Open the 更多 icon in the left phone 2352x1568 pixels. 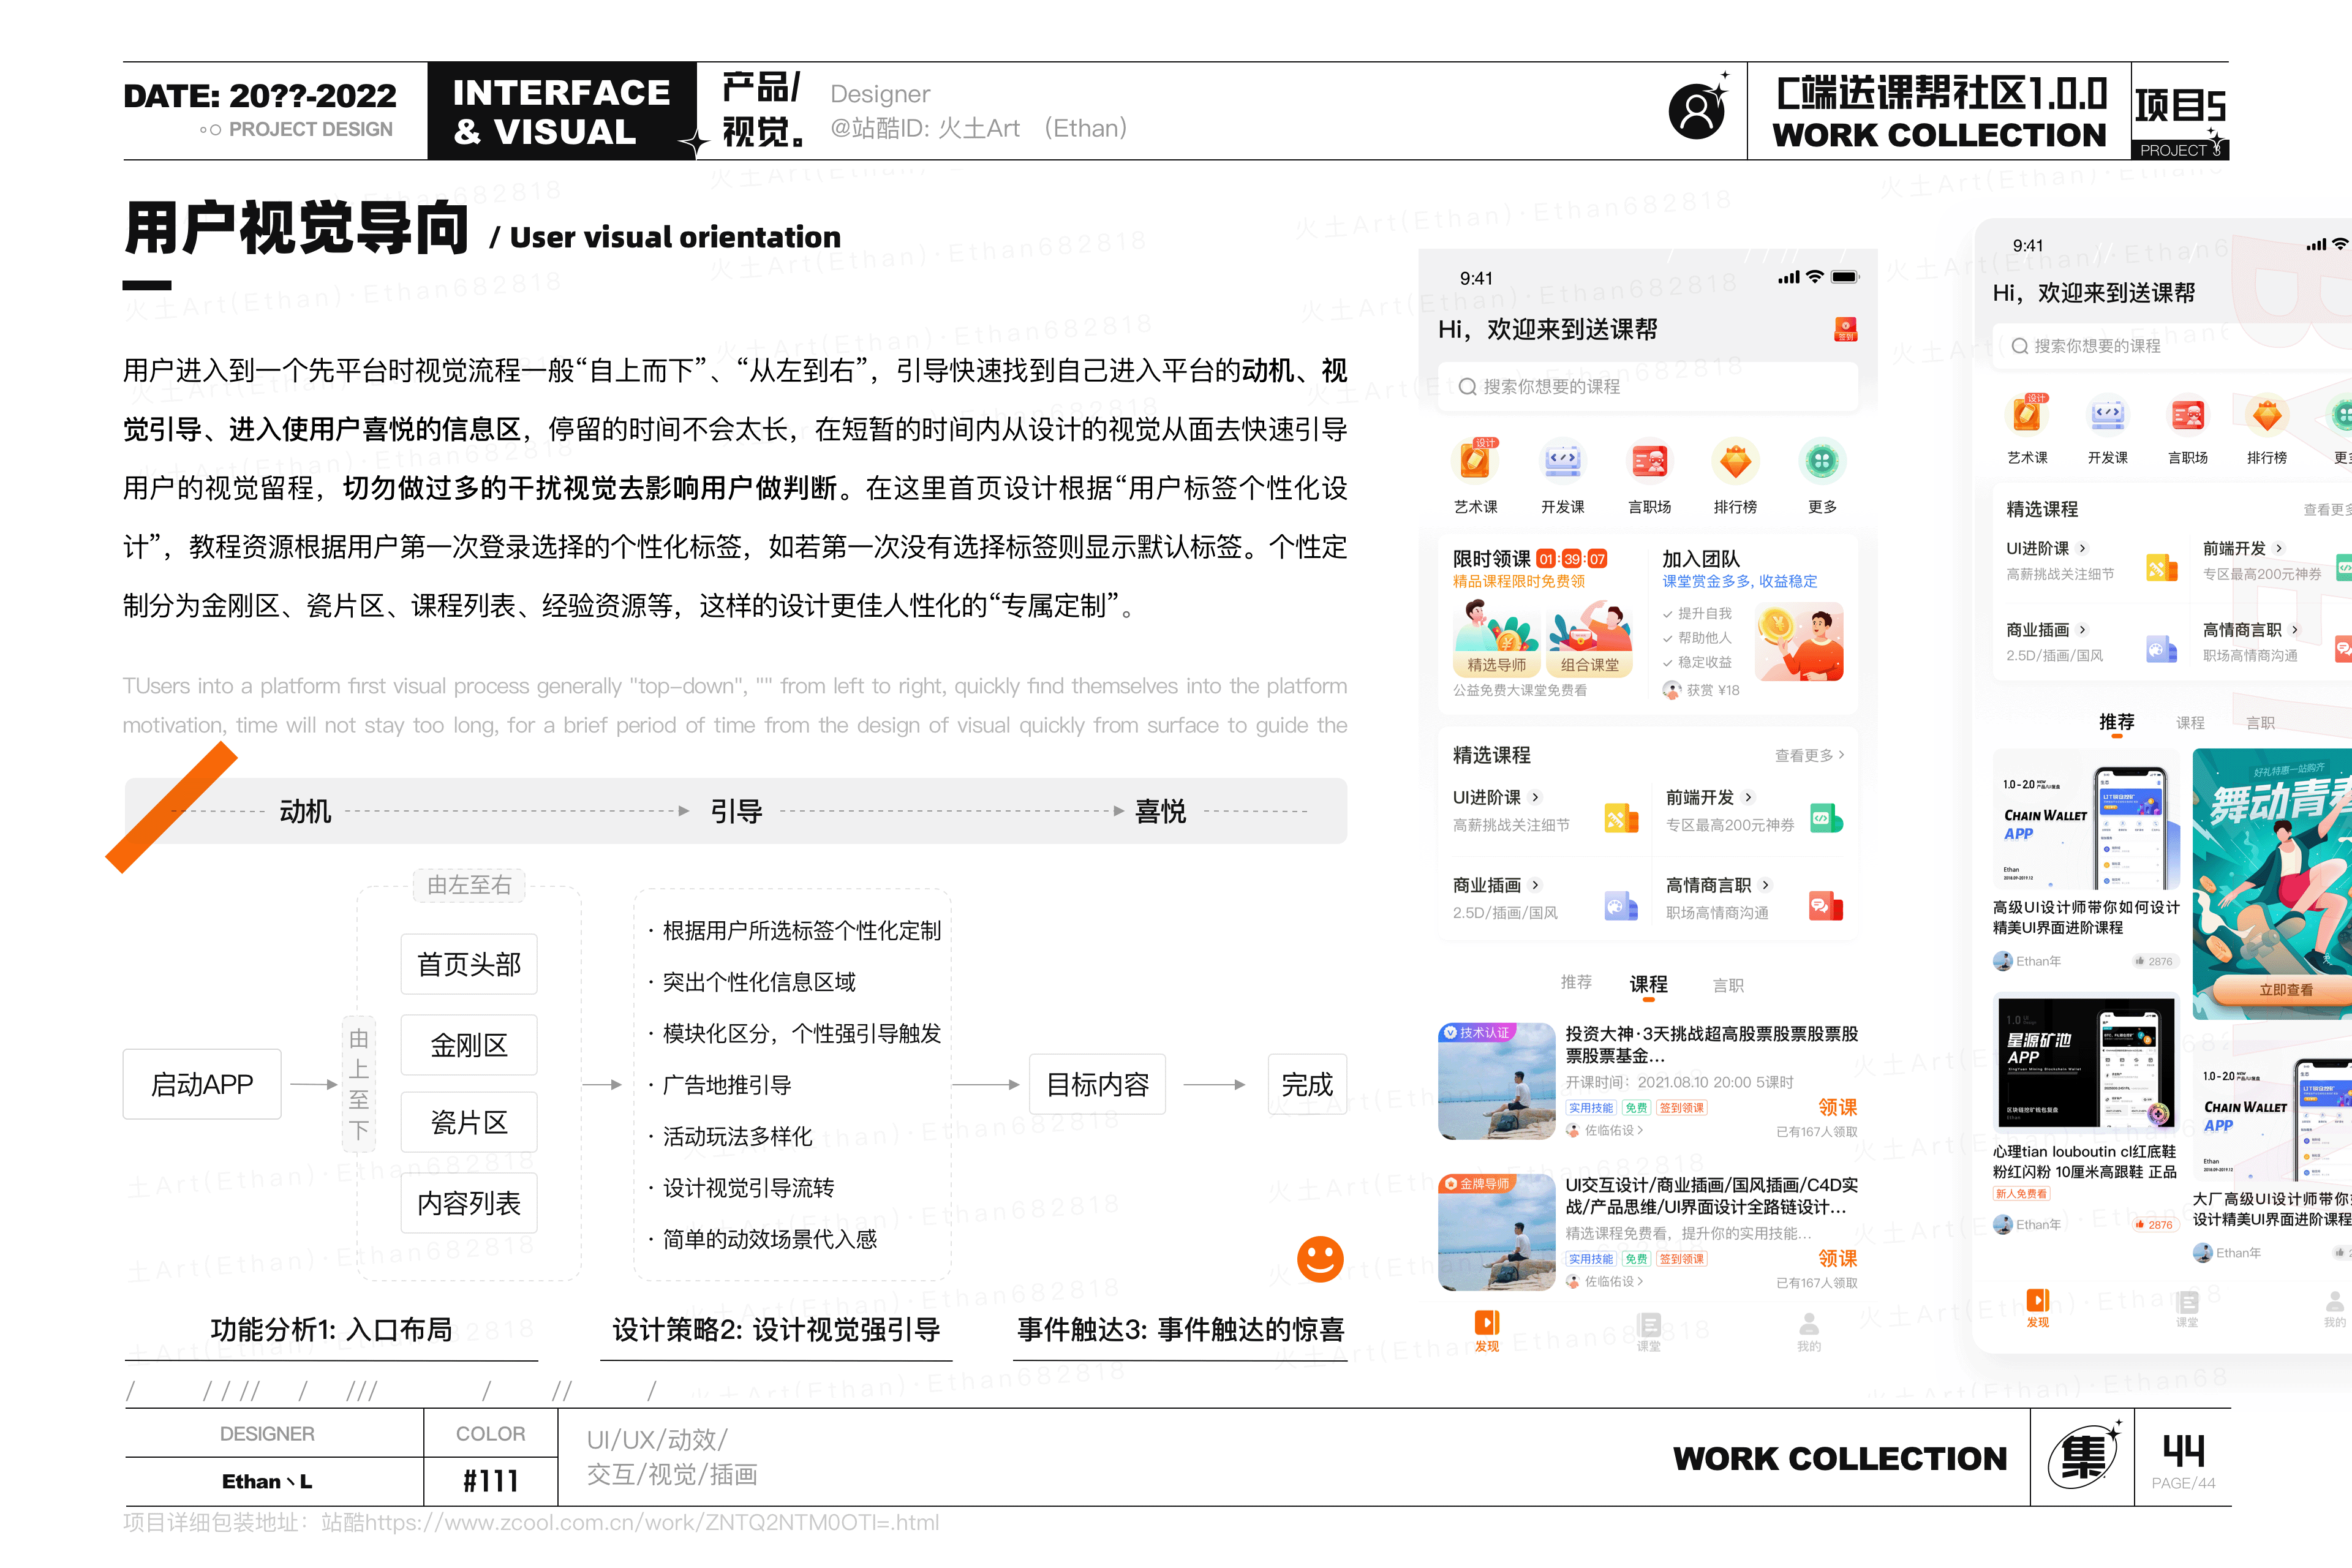[1822, 461]
